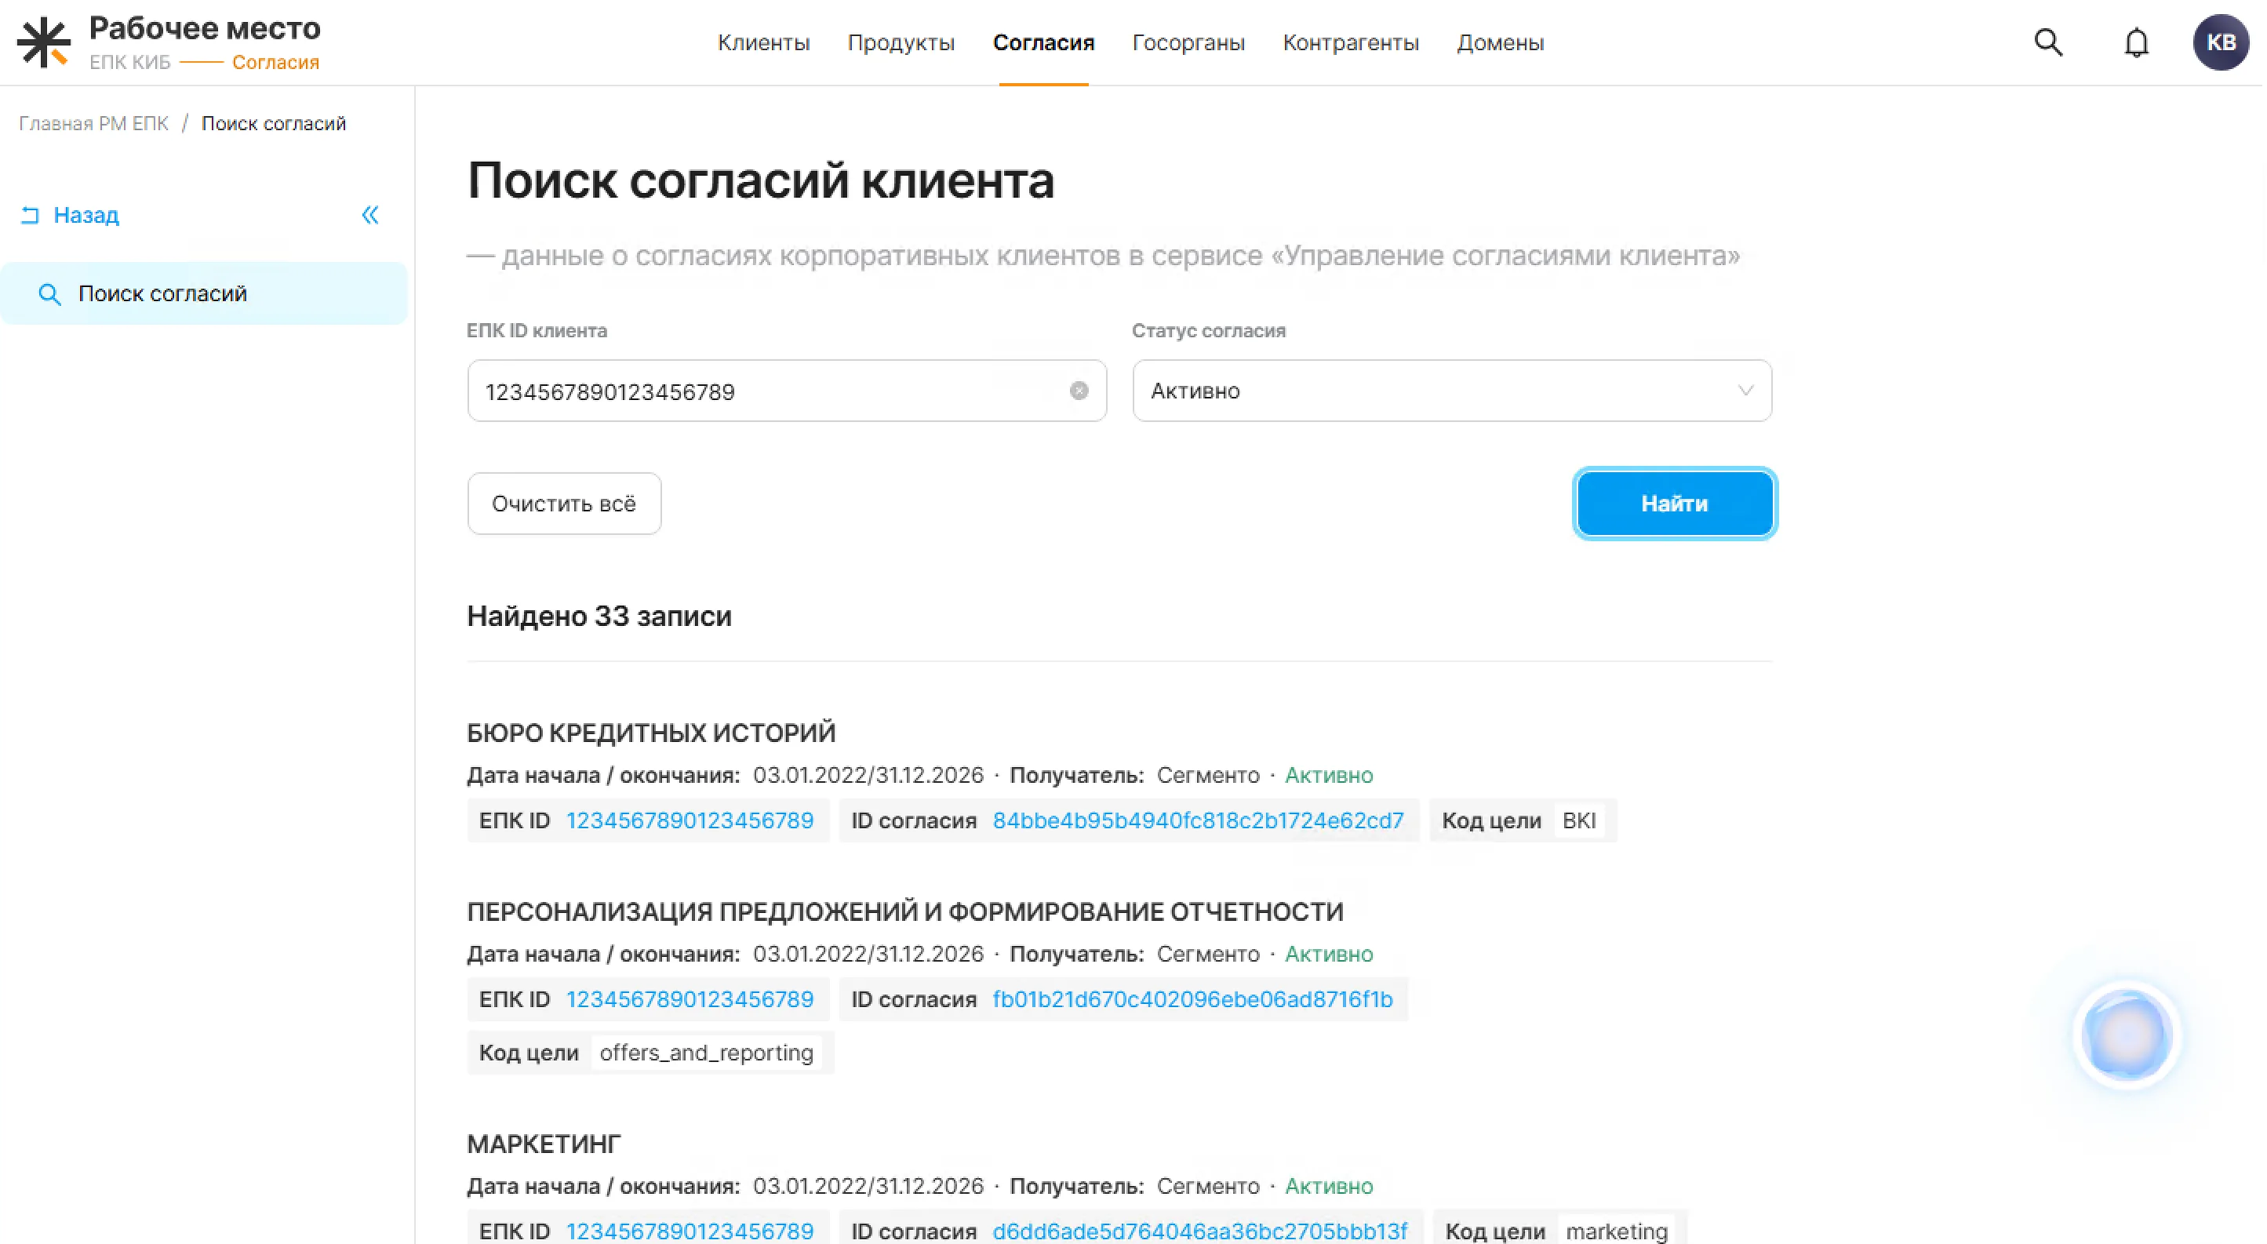Open consent ID fb01b21d670c402096ebe06ad8716f1b
Screen dimensions: 2267x1244
1194,1001
